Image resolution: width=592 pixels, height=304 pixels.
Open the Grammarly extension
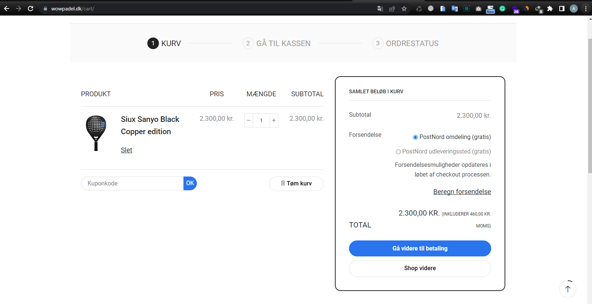[x=502, y=9]
